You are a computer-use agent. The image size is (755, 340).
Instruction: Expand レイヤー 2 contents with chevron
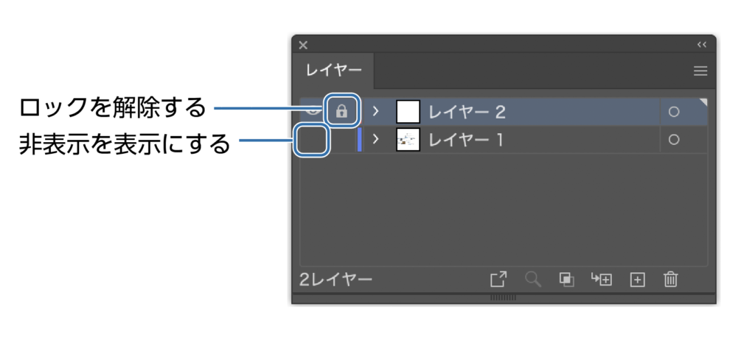[x=376, y=112]
